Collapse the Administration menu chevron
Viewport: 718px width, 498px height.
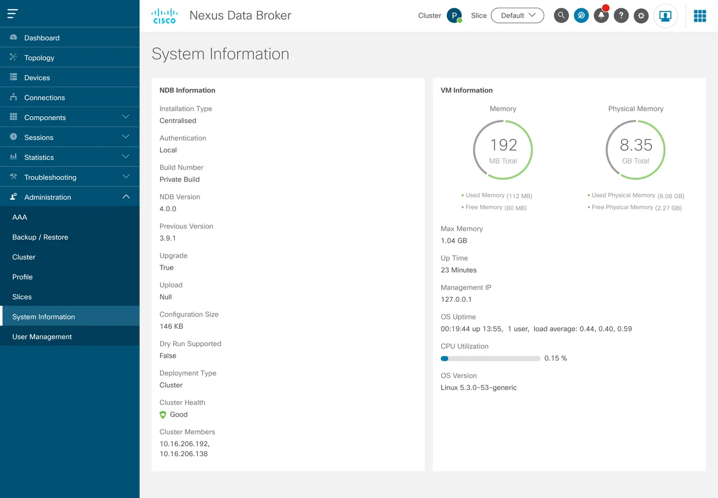[x=126, y=197]
